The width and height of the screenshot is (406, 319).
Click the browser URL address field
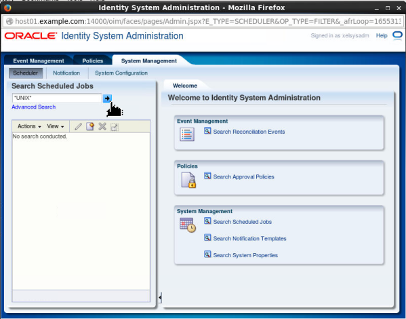[203, 21]
